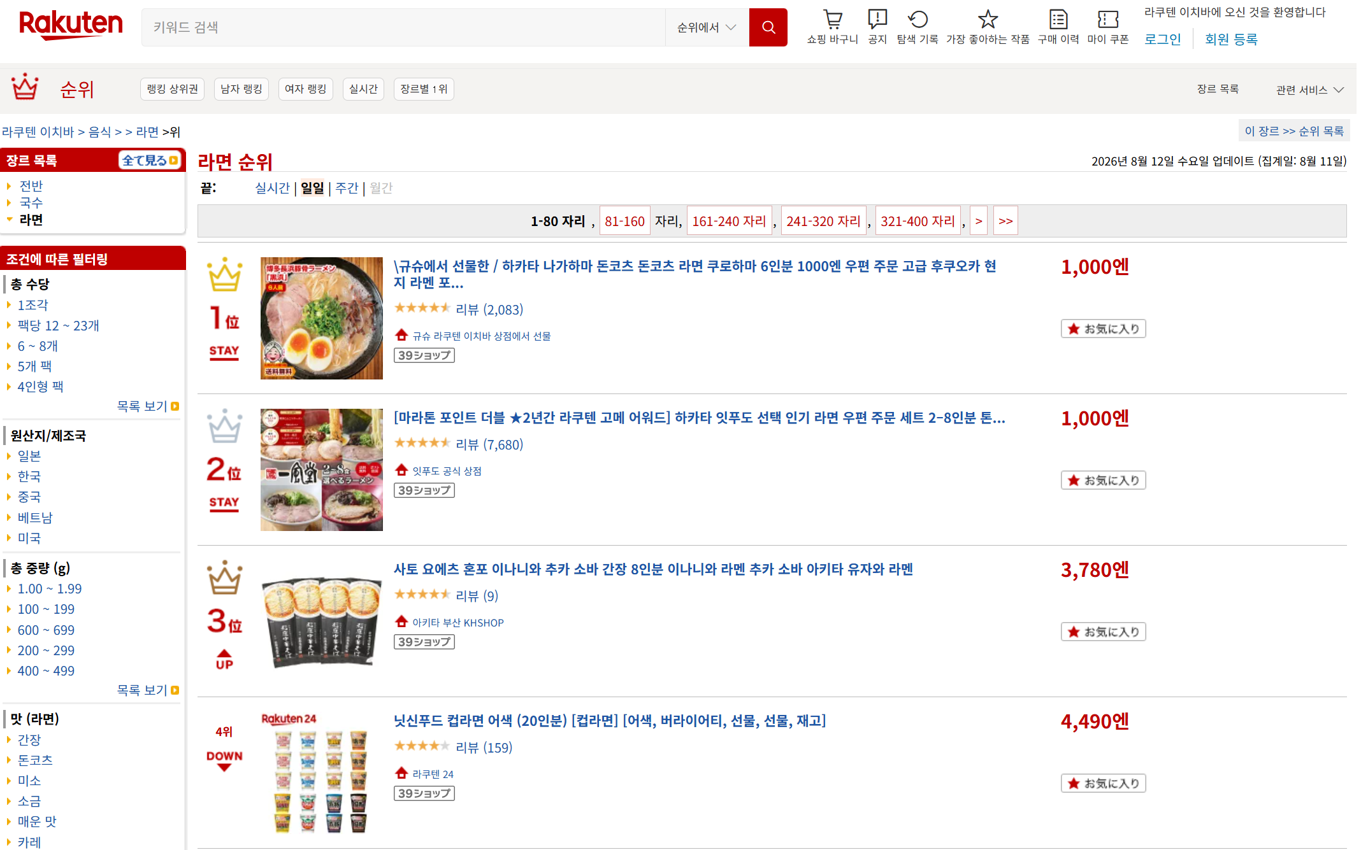Screen dimensions: 1361x850
Task: Add the 잇푸도 ramen set to お気に入り
Action: [x=1104, y=480]
